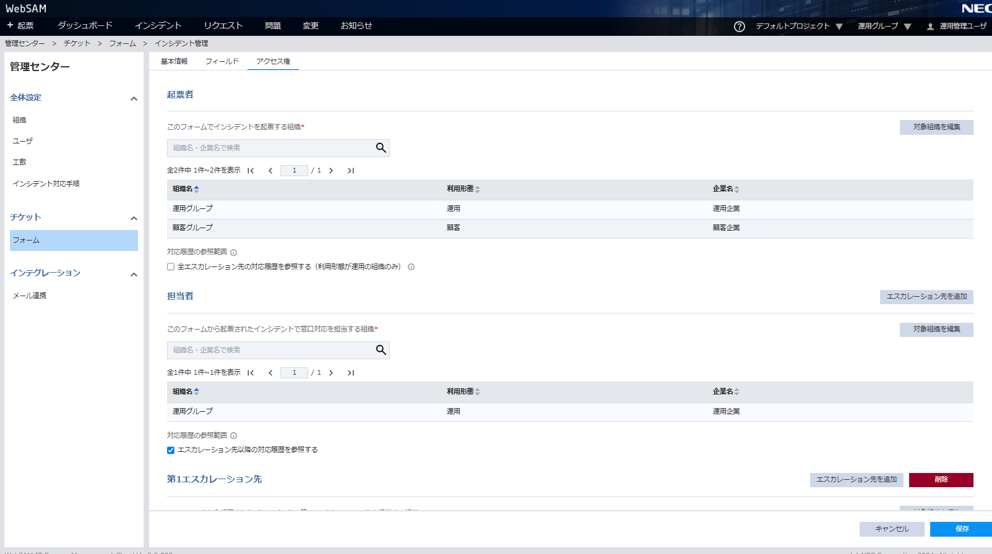Switch to the フィールド tab

(222, 61)
